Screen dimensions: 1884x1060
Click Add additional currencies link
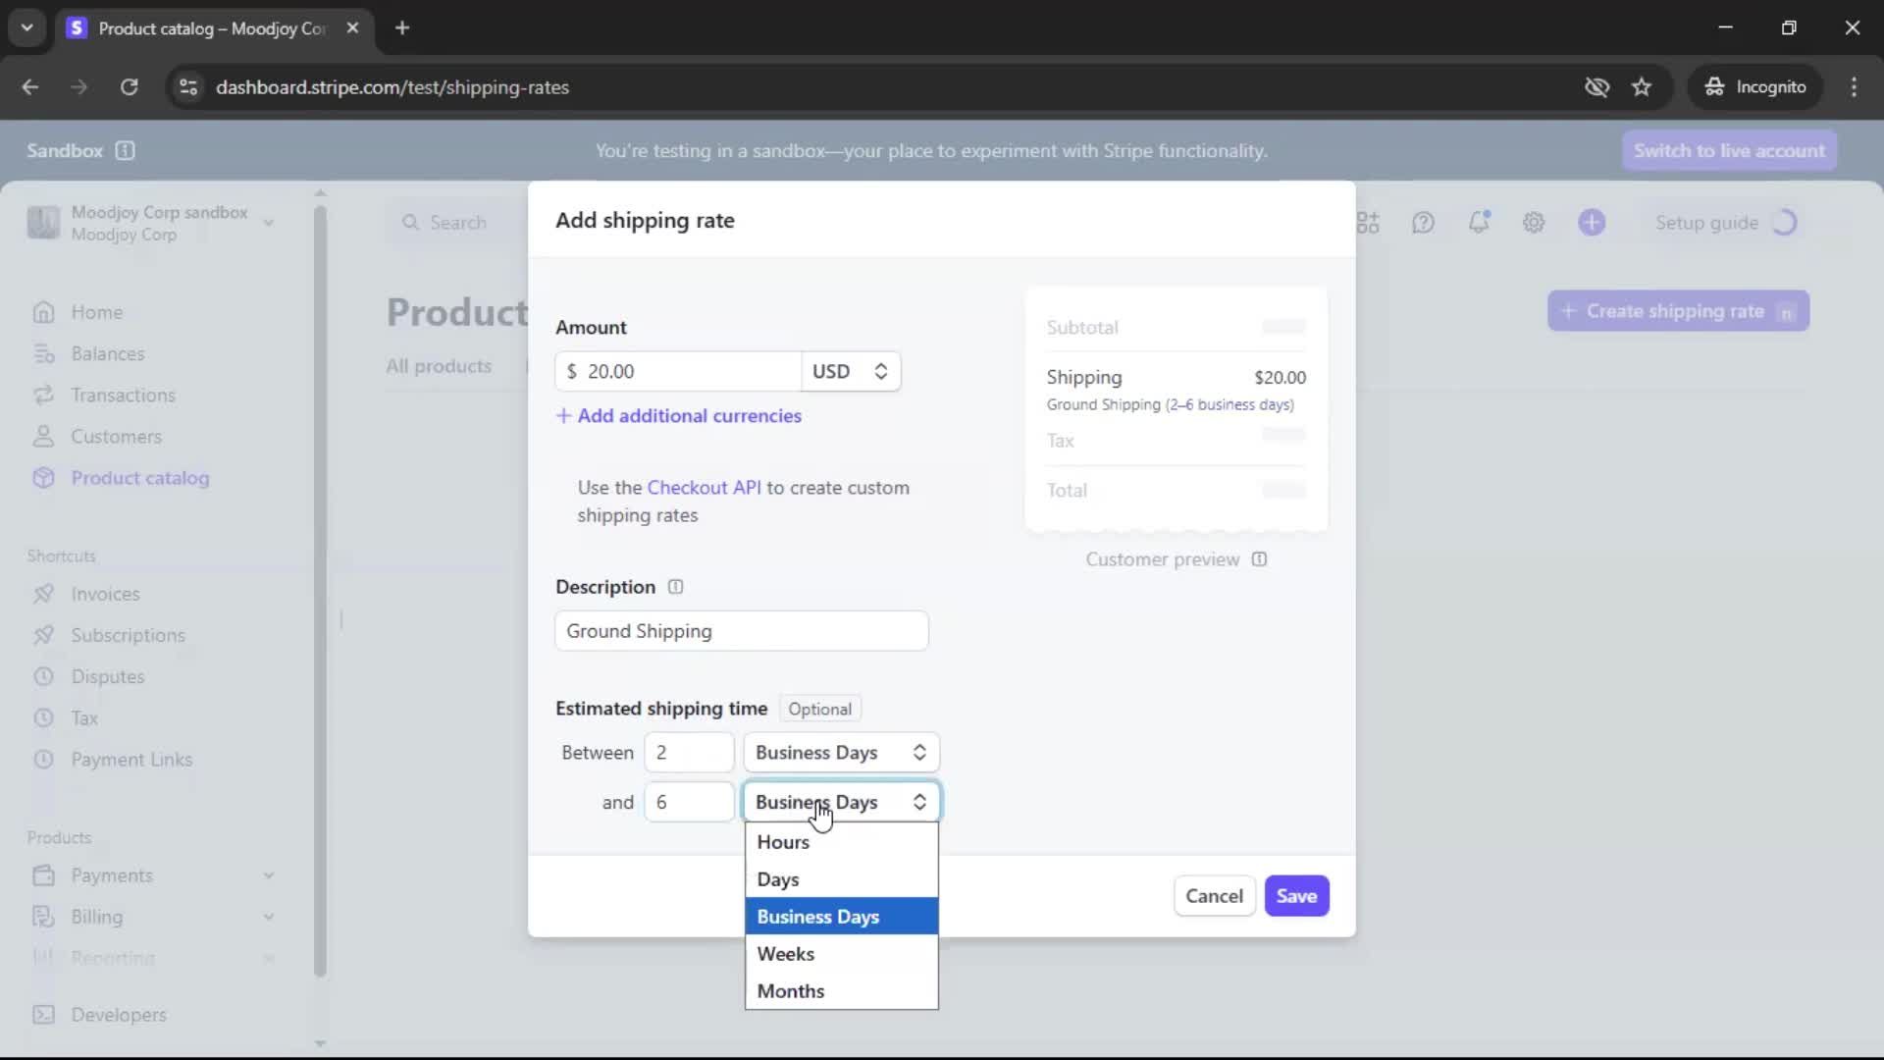pos(679,416)
